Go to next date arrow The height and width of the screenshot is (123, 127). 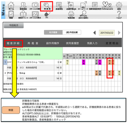[119, 33]
